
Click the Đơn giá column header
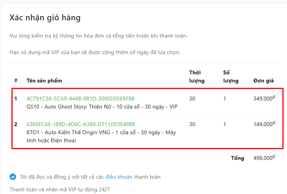tap(264, 81)
